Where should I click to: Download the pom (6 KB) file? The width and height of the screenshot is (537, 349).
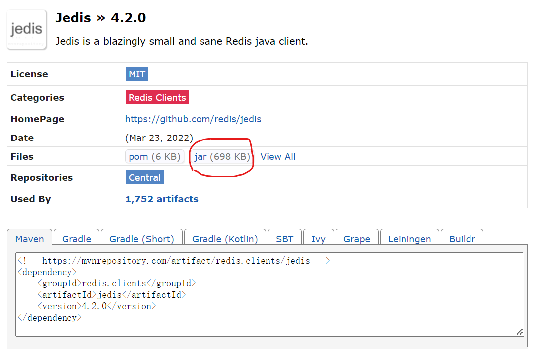pos(154,156)
